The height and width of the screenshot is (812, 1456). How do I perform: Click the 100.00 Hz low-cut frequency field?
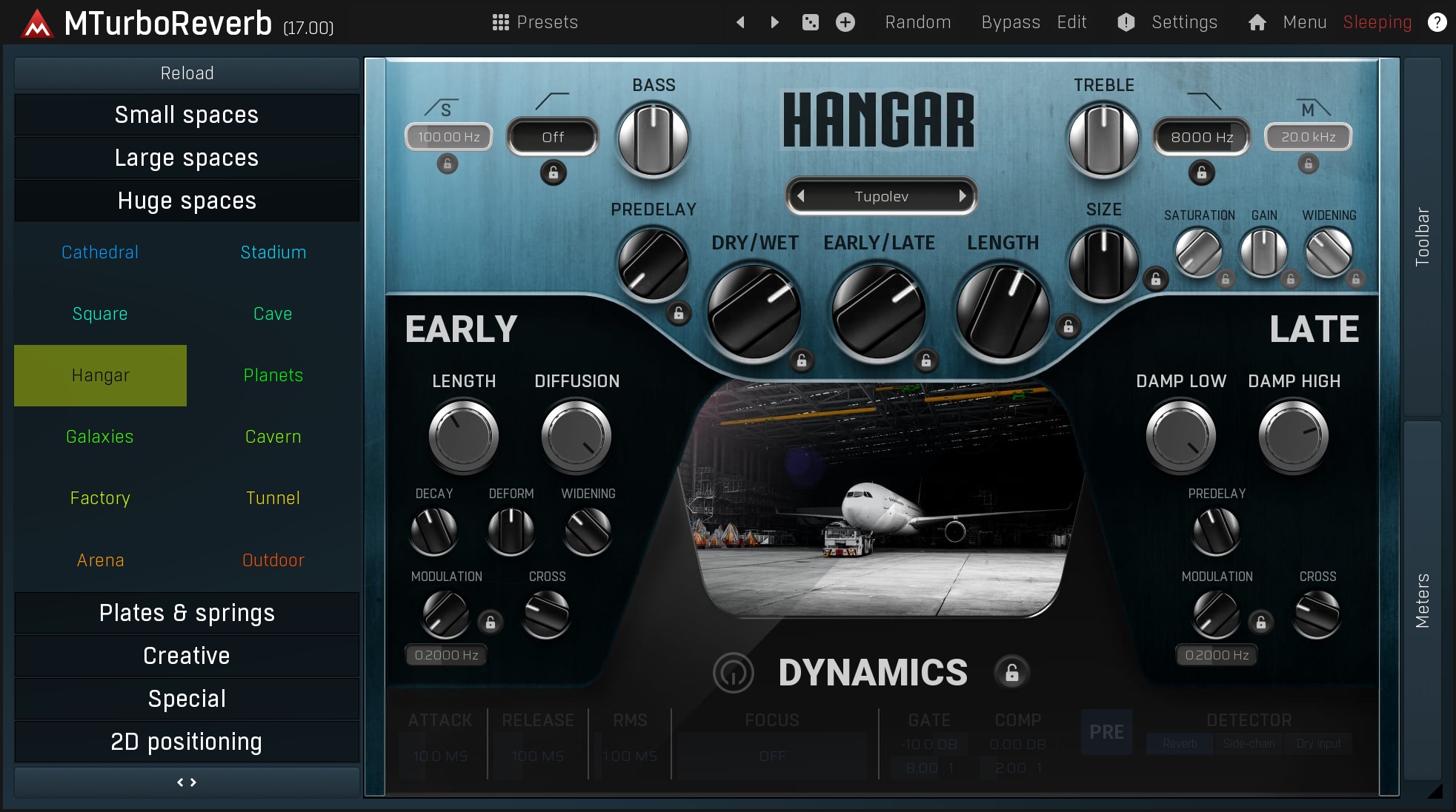(448, 137)
